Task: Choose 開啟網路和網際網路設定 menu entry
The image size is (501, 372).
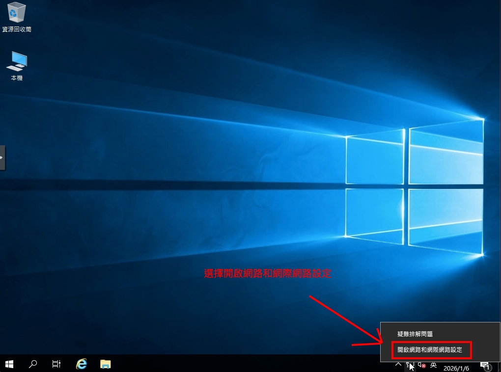Action: point(430,350)
